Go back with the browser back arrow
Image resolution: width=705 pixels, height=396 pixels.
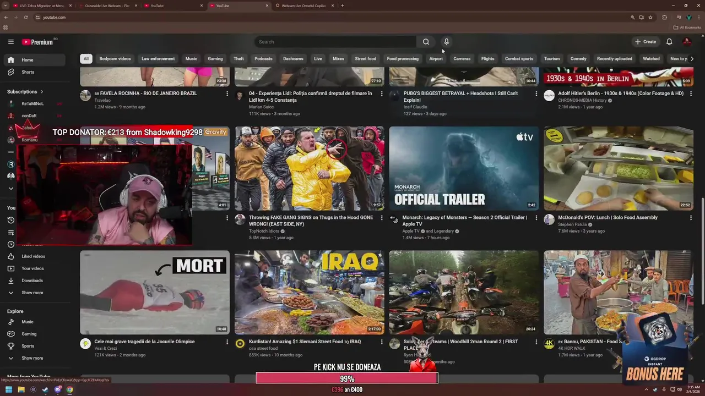click(6, 17)
